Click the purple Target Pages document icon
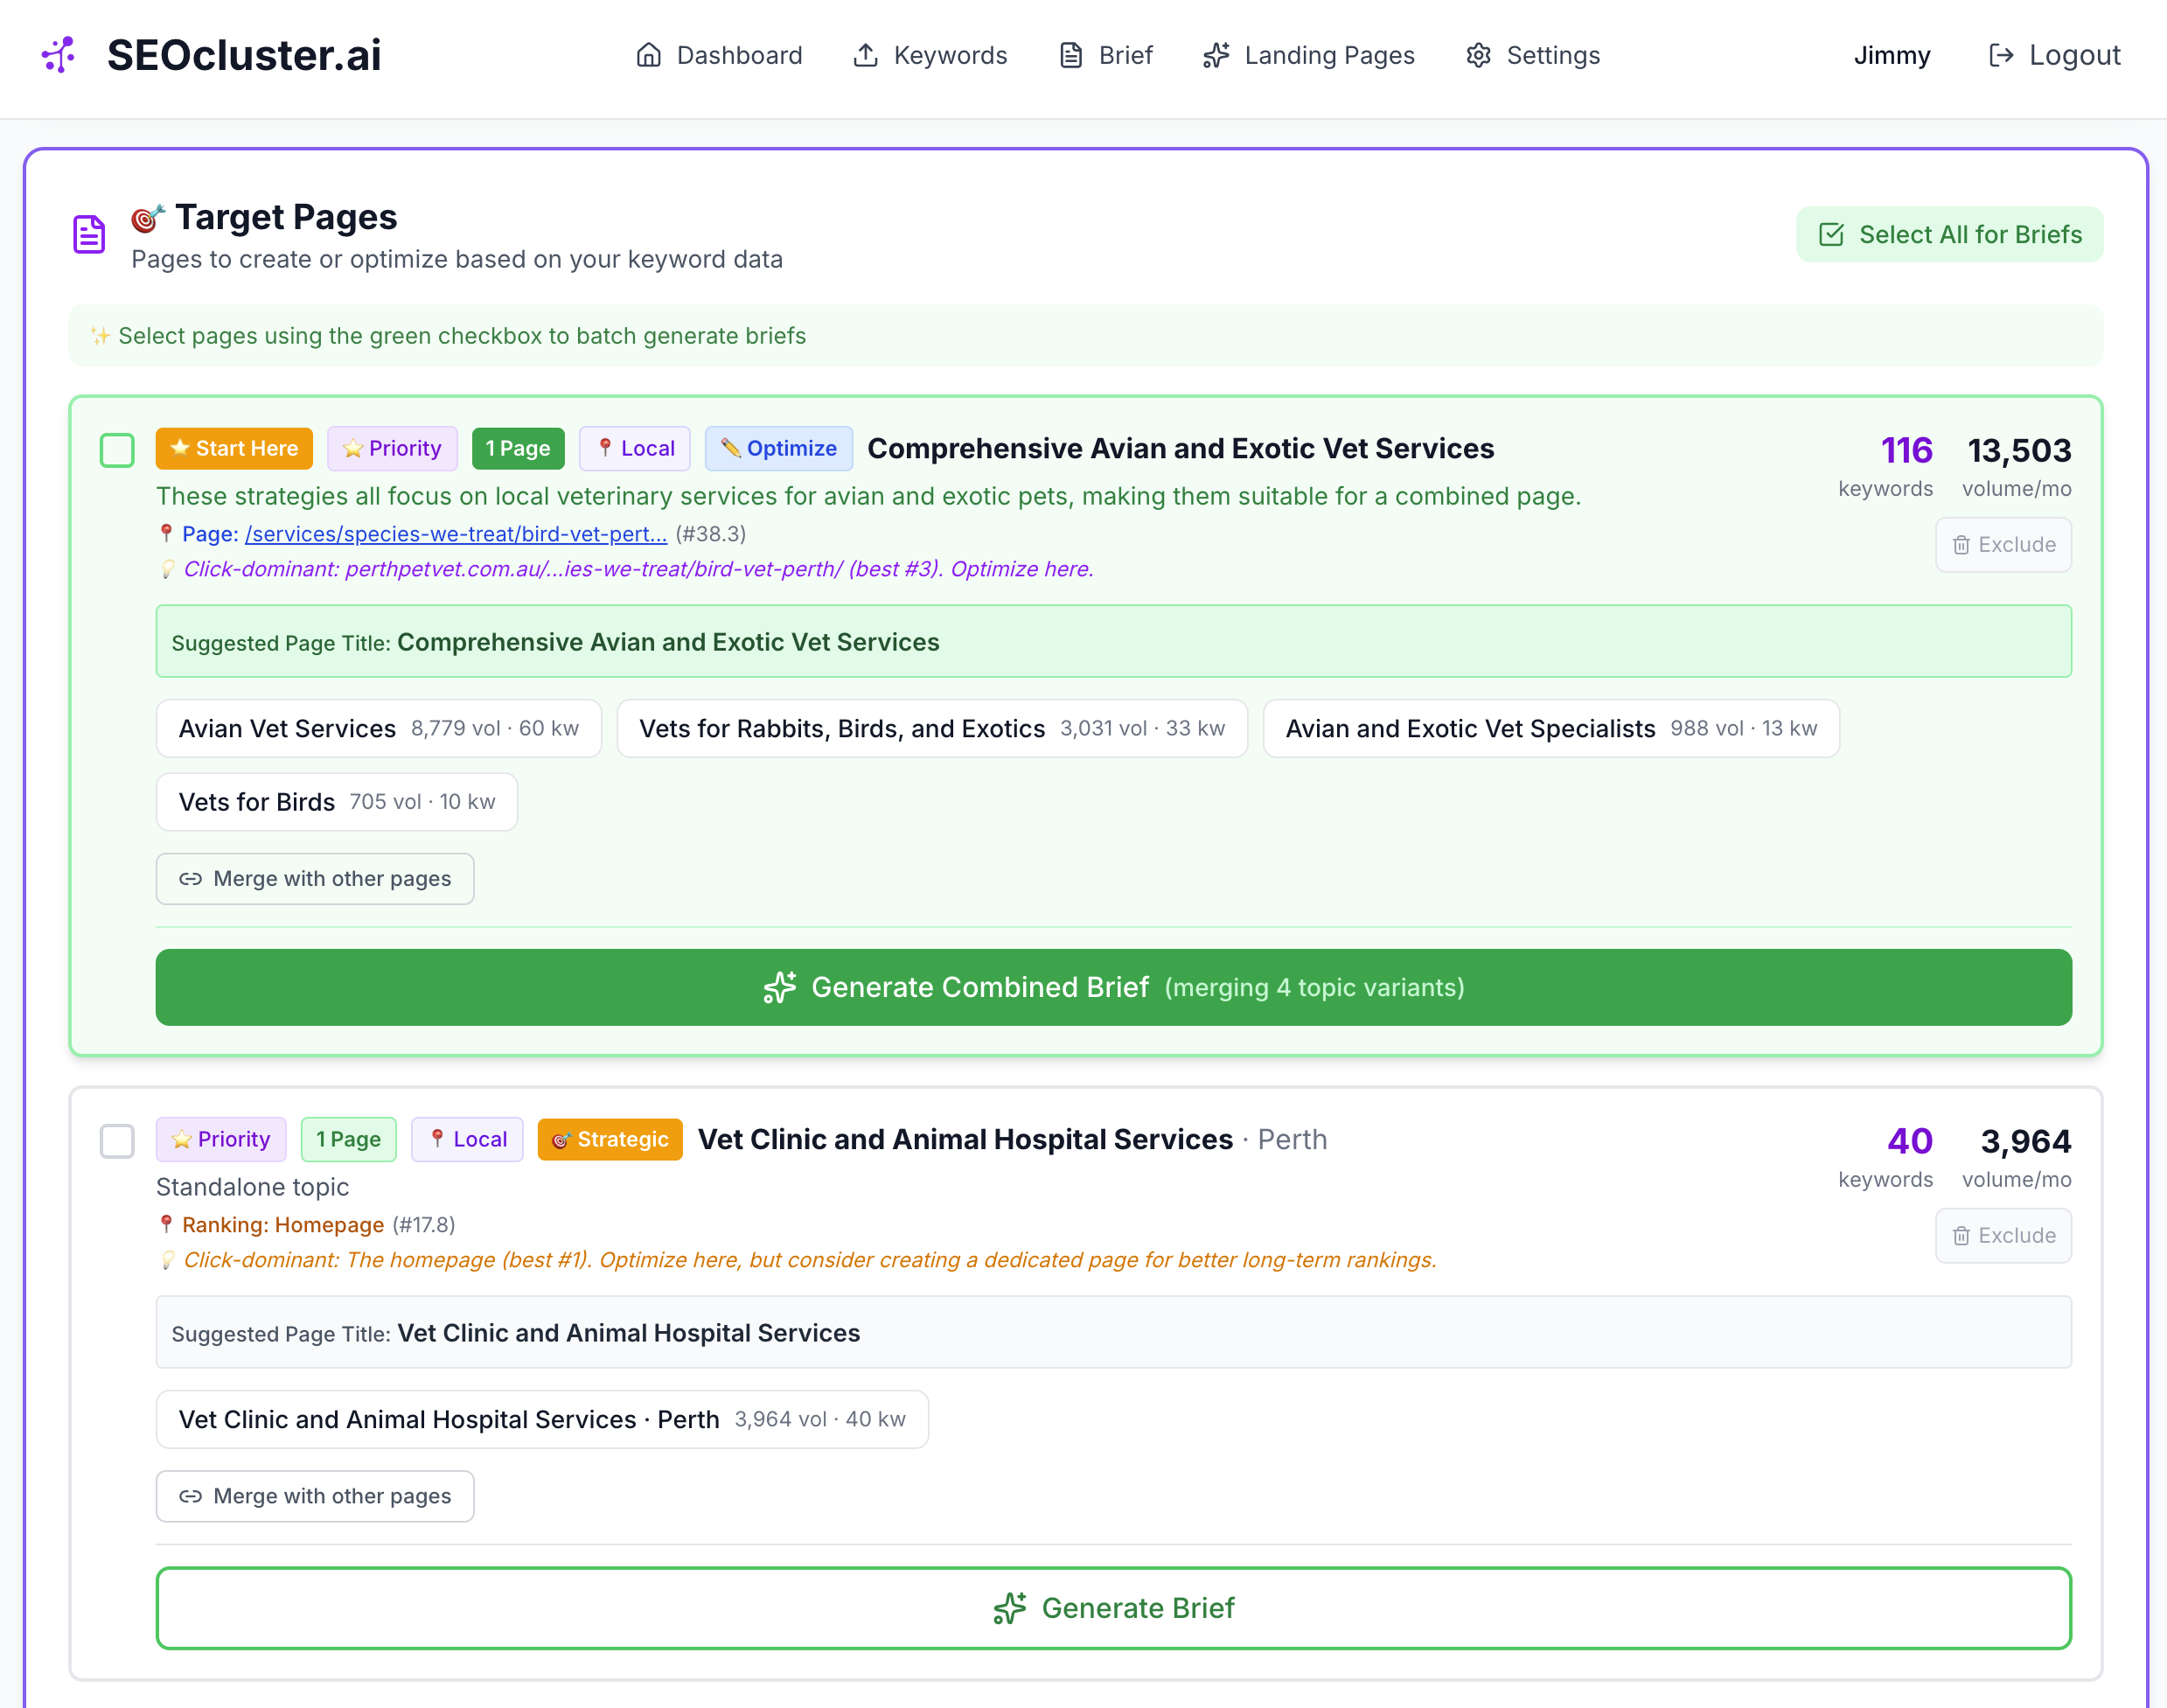The image size is (2167, 1708). click(x=88, y=233)
